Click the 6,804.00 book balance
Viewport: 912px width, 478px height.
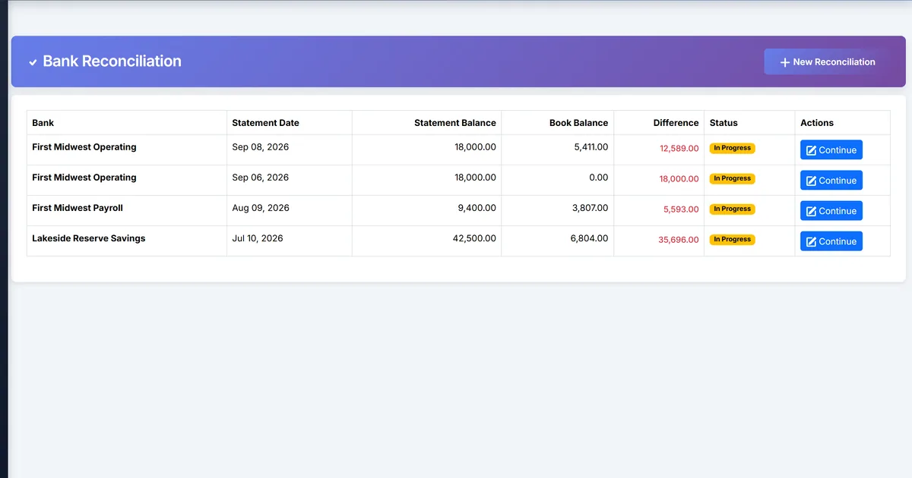[x=591, y=238]
